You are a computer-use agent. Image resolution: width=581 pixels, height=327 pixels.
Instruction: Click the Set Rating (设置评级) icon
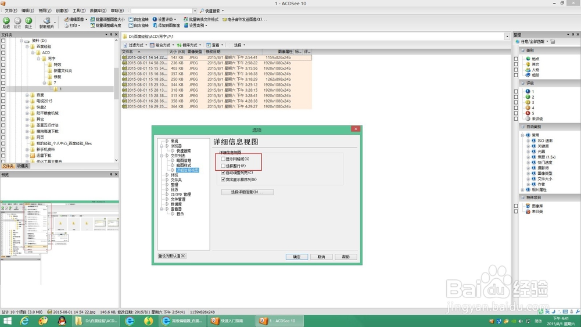point(155,19)
